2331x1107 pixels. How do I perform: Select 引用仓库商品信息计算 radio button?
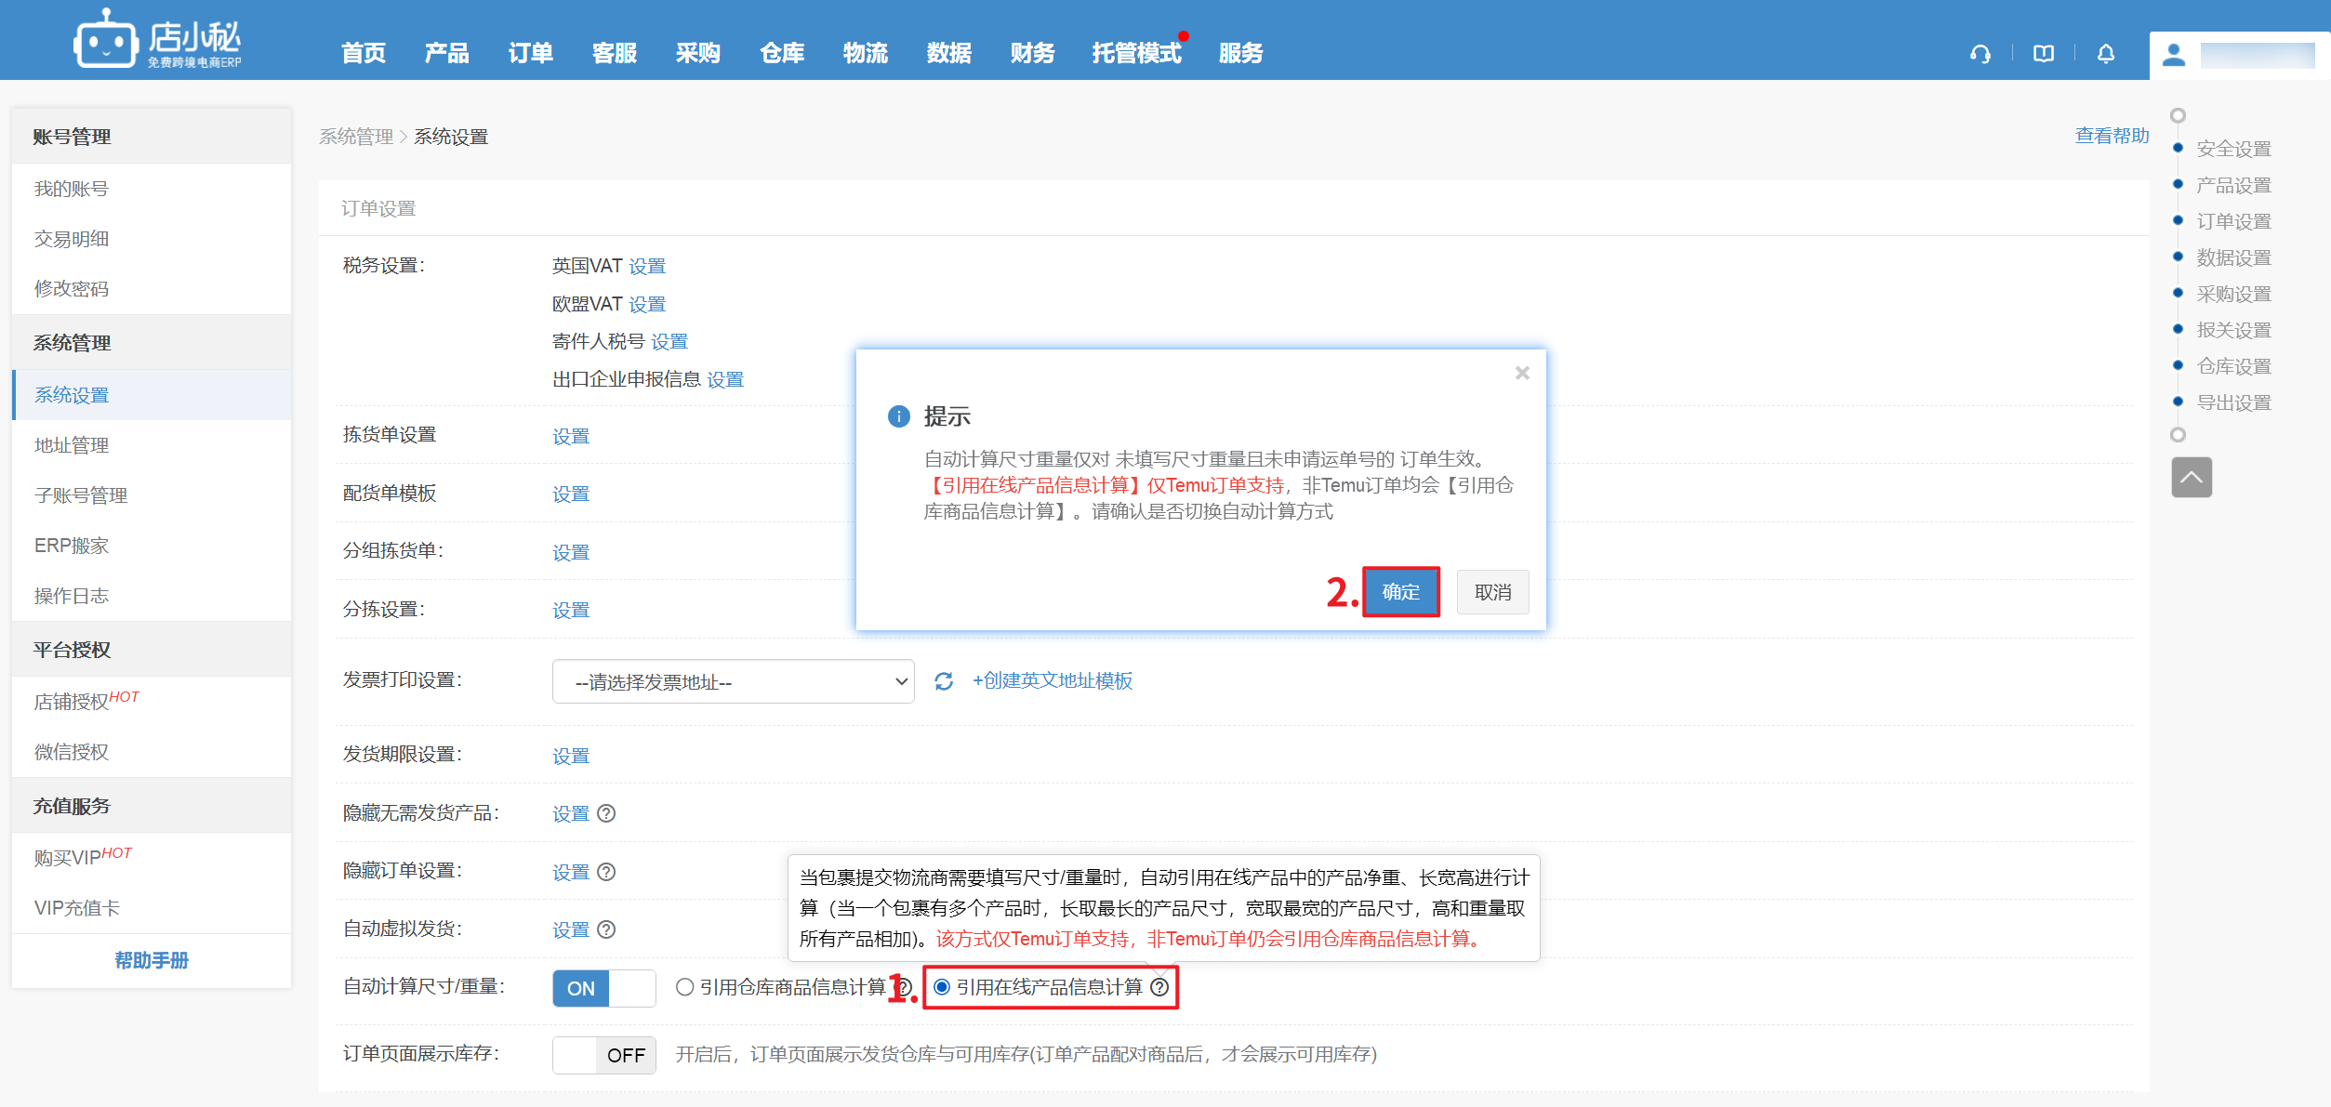[685, 987]
